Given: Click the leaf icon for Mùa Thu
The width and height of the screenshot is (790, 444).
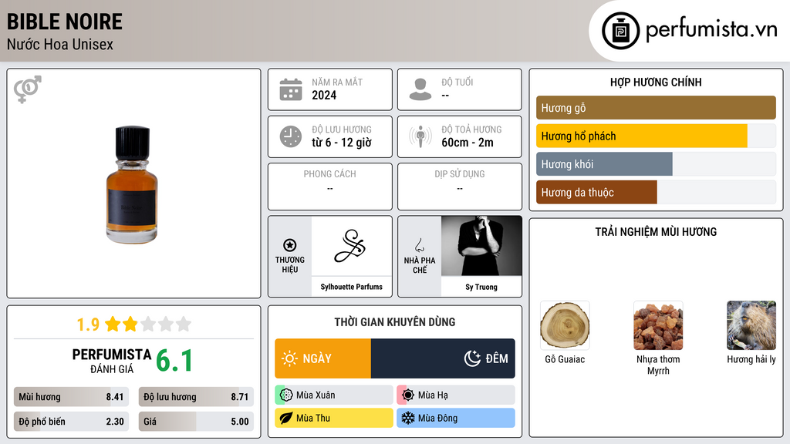Looking at the screenshot, I should coord(285,418).
